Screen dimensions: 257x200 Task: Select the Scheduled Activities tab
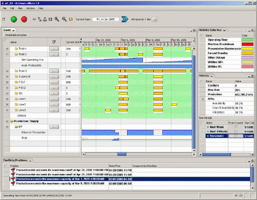pyautogui.click(x=16, y=35)
